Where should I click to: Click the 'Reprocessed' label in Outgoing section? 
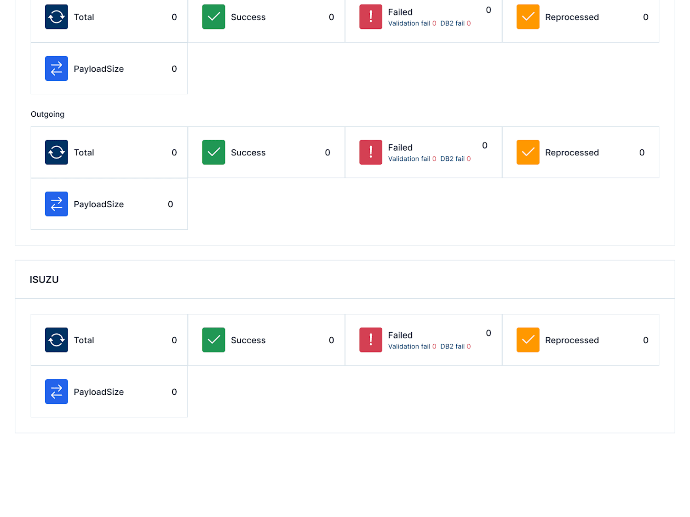tap(572, 153)
